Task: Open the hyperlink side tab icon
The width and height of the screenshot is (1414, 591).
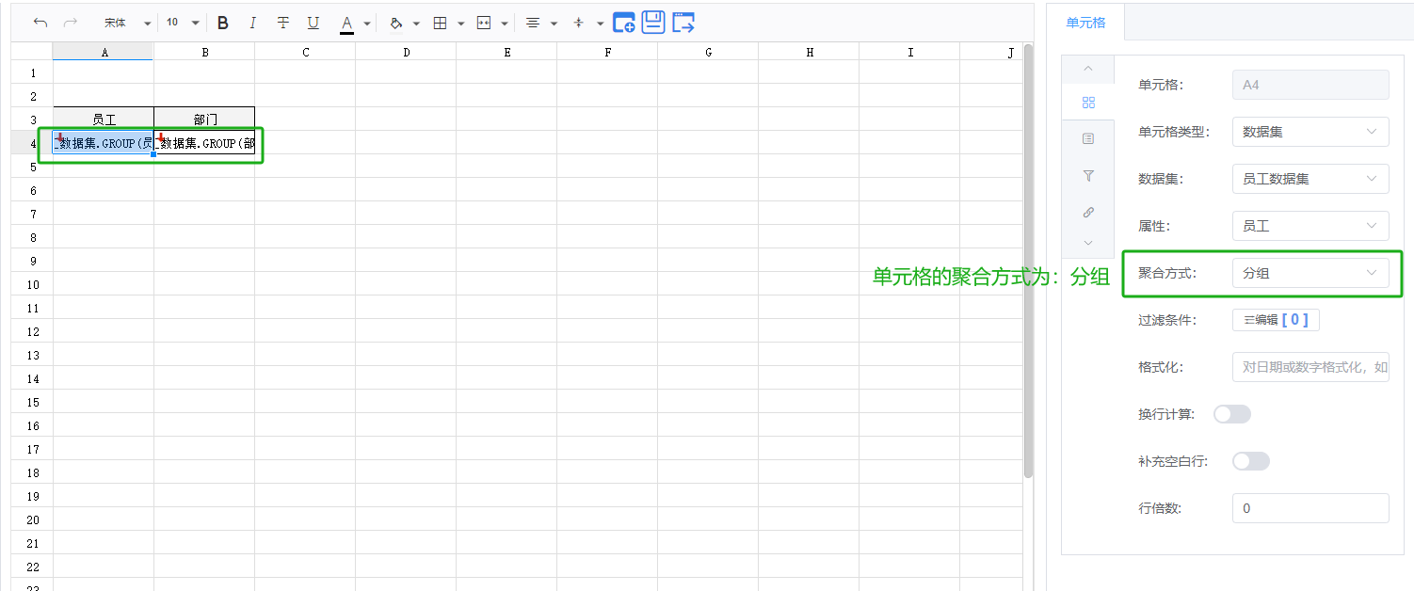Action: tap(1088, 212)
